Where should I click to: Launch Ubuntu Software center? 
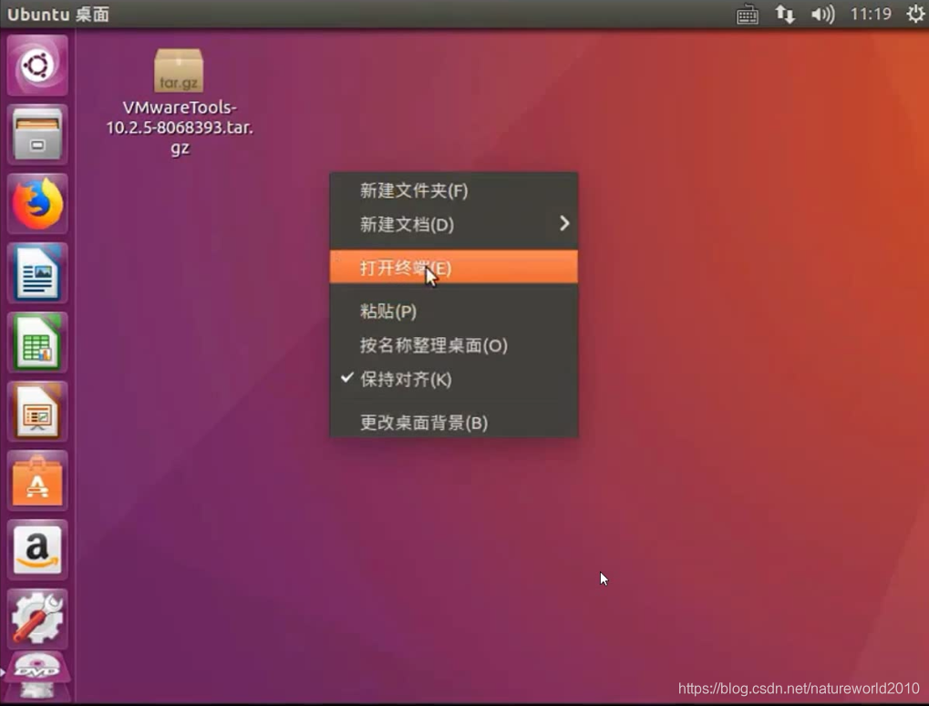click(x=37, y=480)
